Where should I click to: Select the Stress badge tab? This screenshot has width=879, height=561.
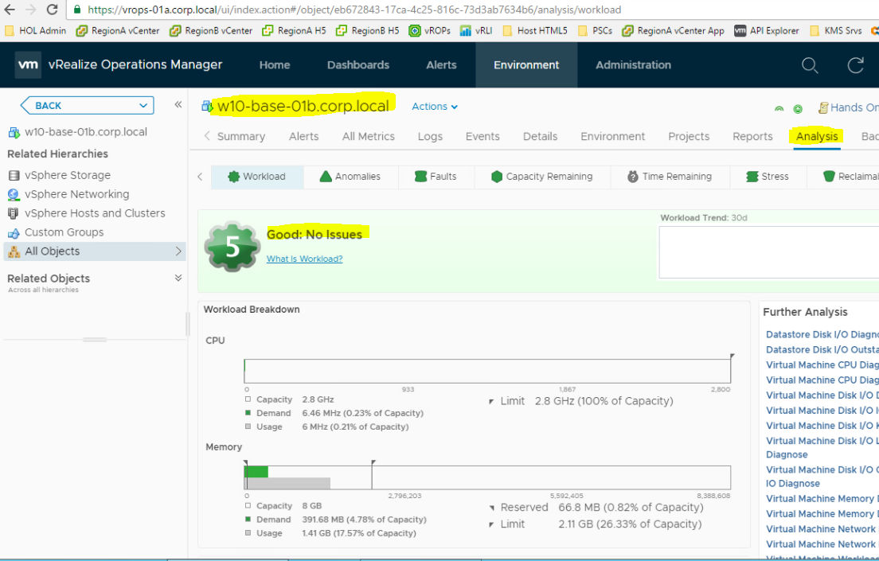tap(768, 177)
